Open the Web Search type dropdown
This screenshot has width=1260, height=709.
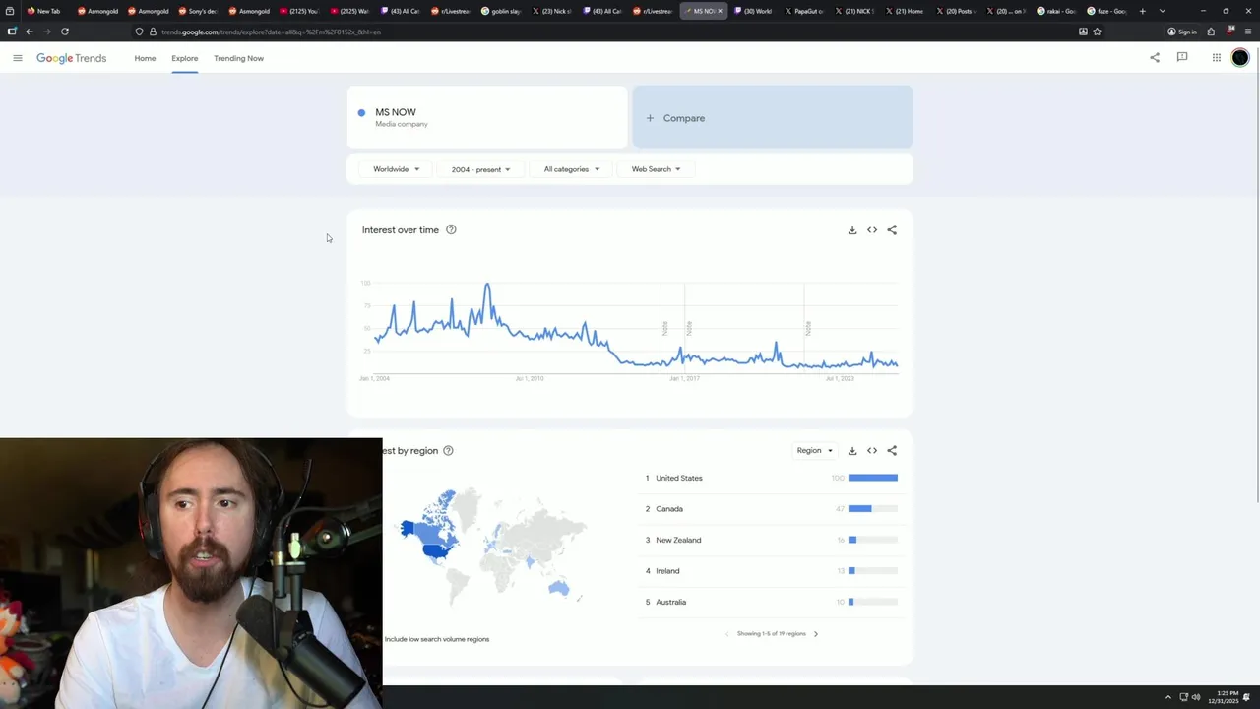tap(656, 169)
